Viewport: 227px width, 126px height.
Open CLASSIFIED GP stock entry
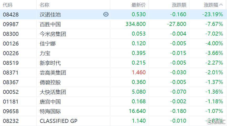click(58, 121)
